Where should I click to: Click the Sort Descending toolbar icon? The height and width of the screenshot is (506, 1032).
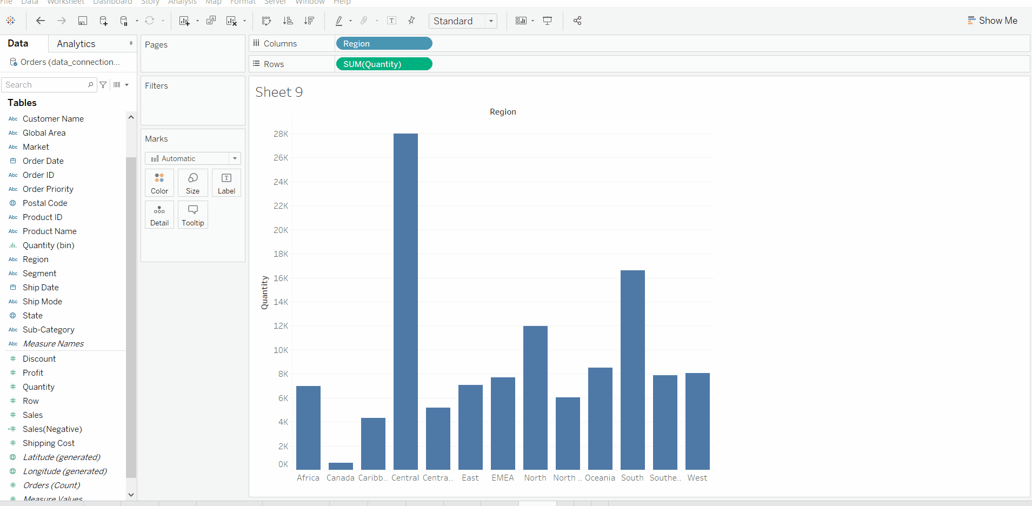(x=310, y=21)
